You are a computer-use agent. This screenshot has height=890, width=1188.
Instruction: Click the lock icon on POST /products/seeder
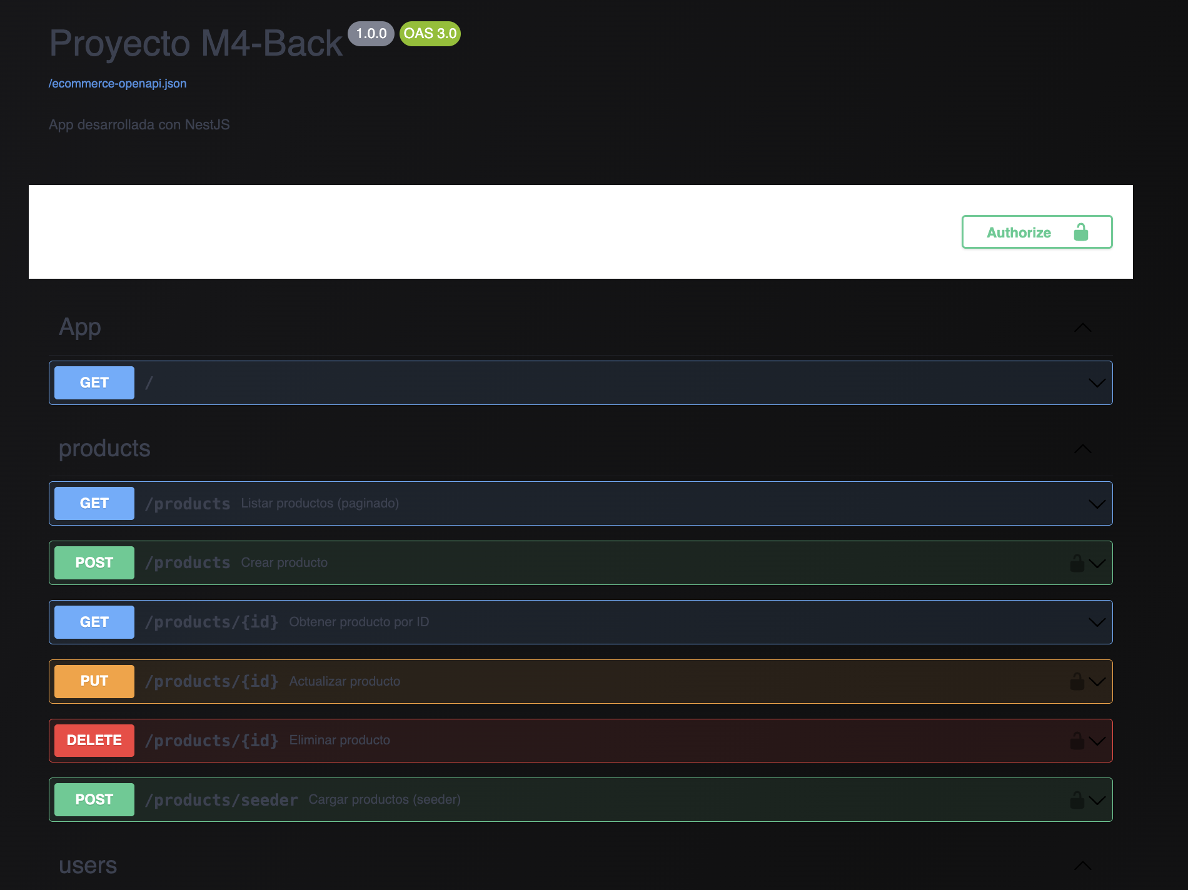[x=1077, y=800]
